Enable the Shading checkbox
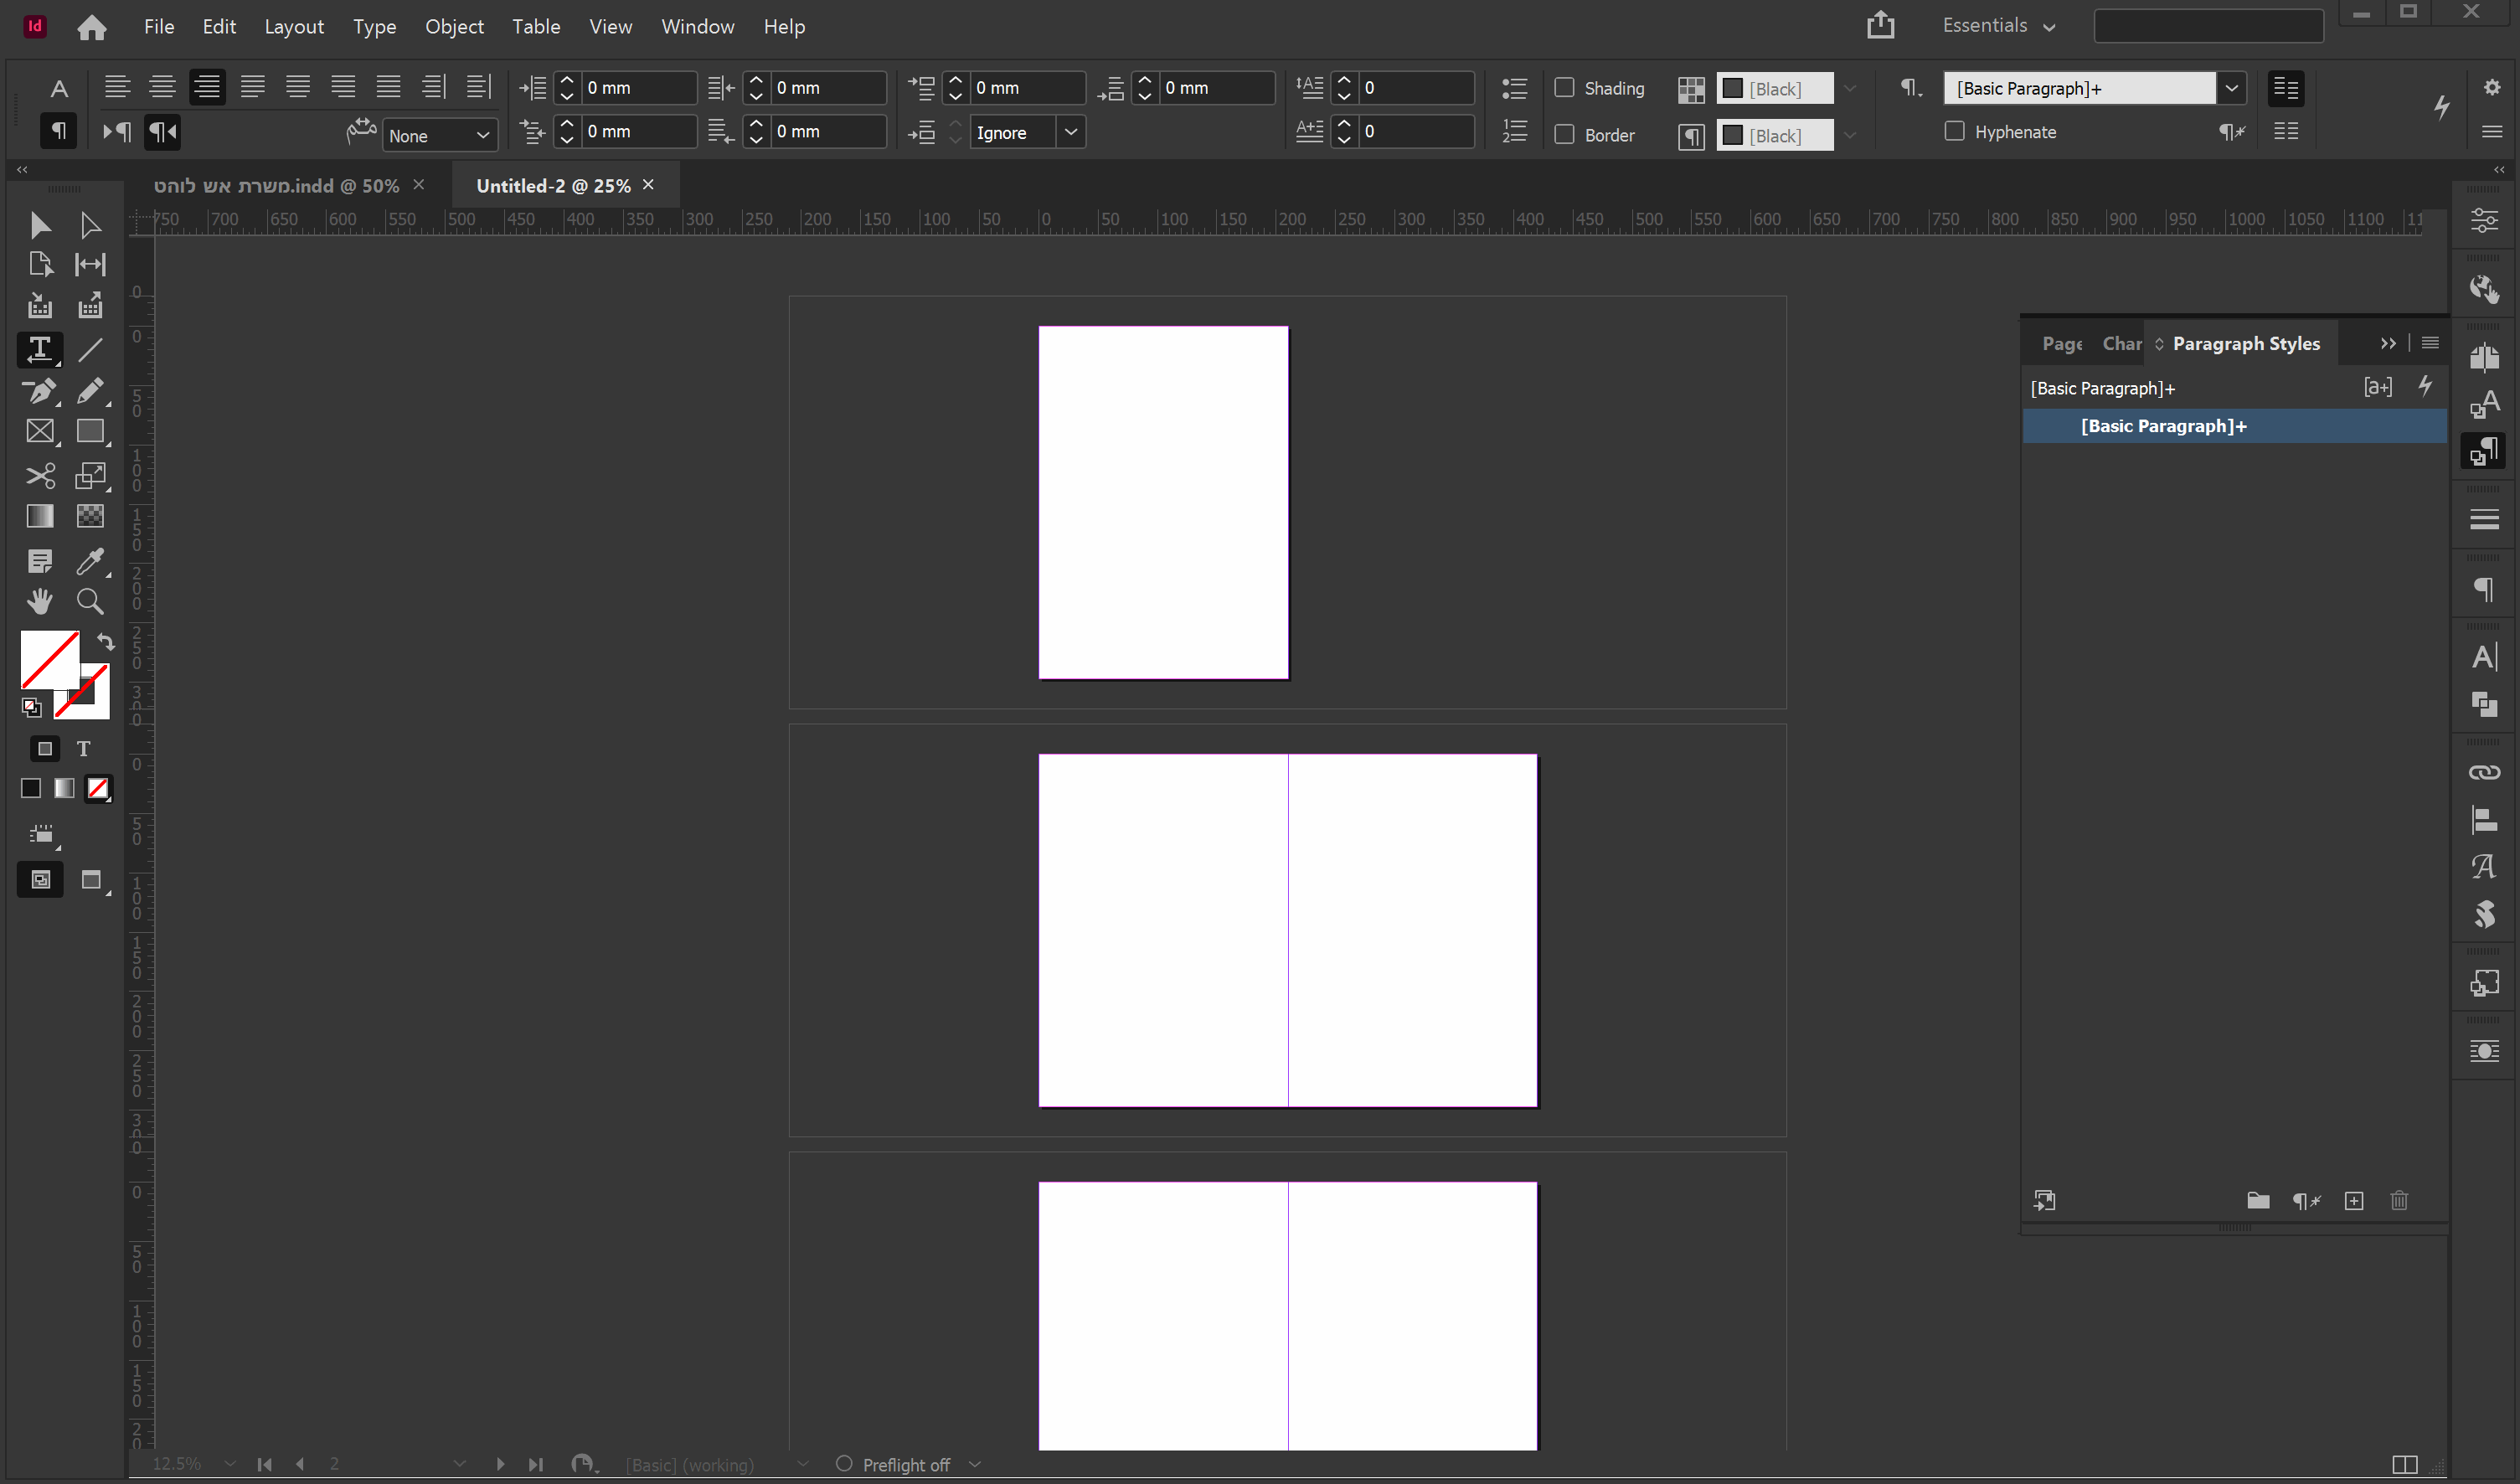2520x1484 pixels. pyautogui.click(x=1565, y=88)
